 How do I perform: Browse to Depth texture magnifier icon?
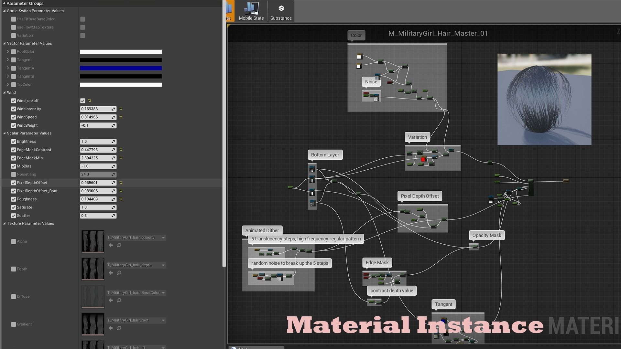[119, 273]
